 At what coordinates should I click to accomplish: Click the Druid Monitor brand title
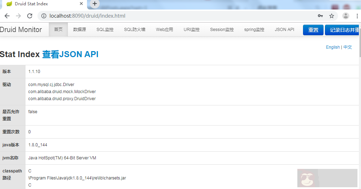pyautogui.click(x=21, y=30)
